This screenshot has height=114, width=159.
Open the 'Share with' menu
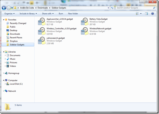click(x=48, y=14)
